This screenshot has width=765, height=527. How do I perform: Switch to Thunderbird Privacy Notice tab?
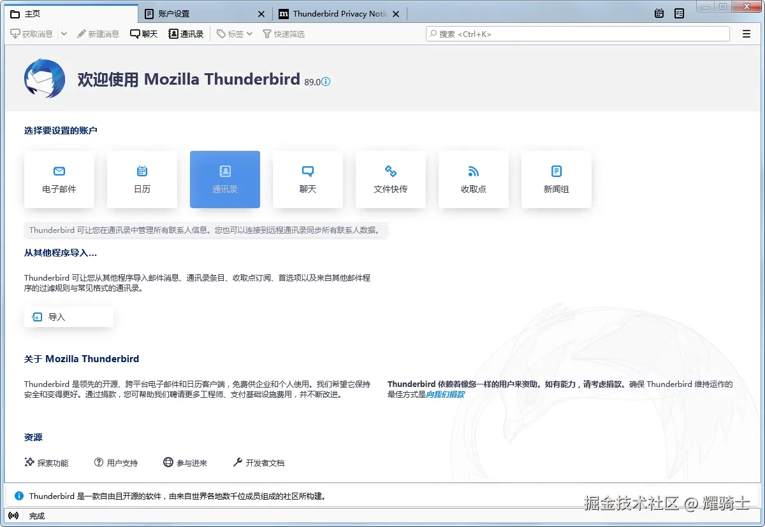pos(334,13)
